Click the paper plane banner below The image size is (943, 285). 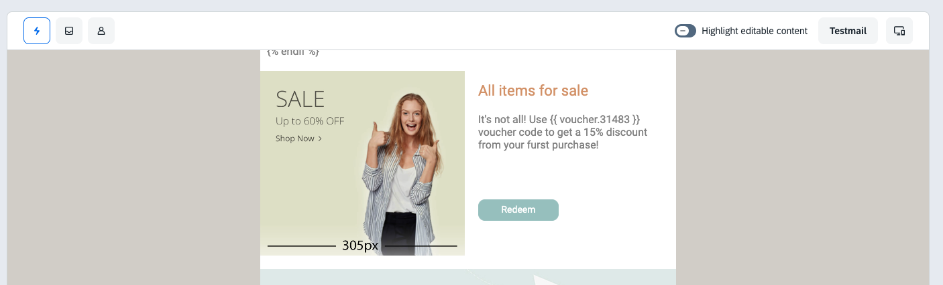coord(467,277)
